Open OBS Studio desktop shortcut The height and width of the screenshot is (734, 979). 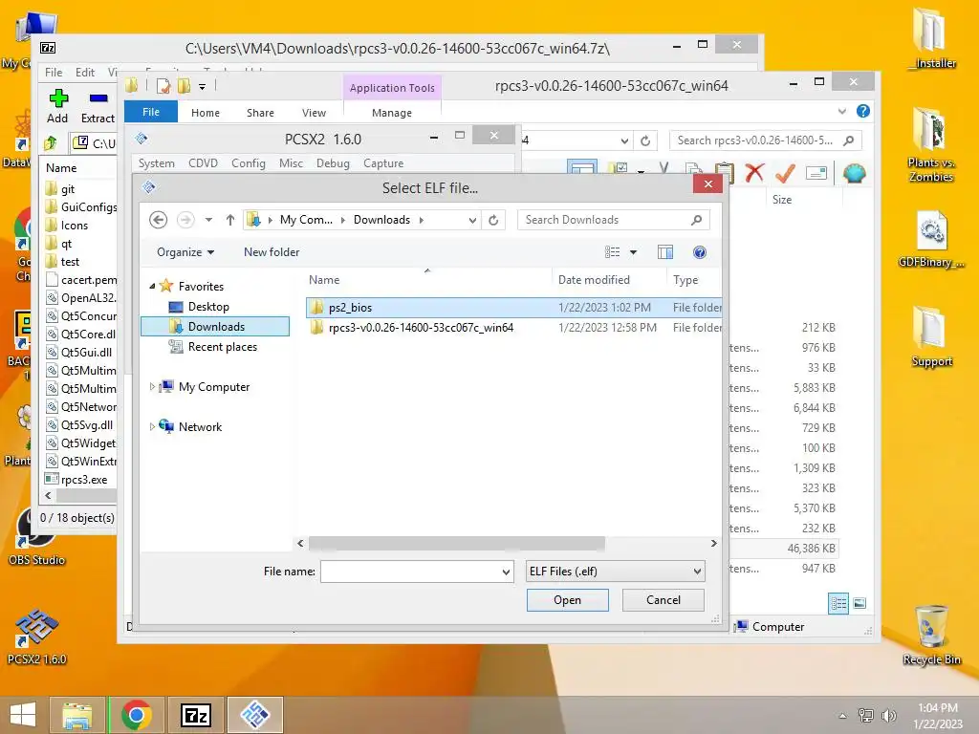[36, 537]
